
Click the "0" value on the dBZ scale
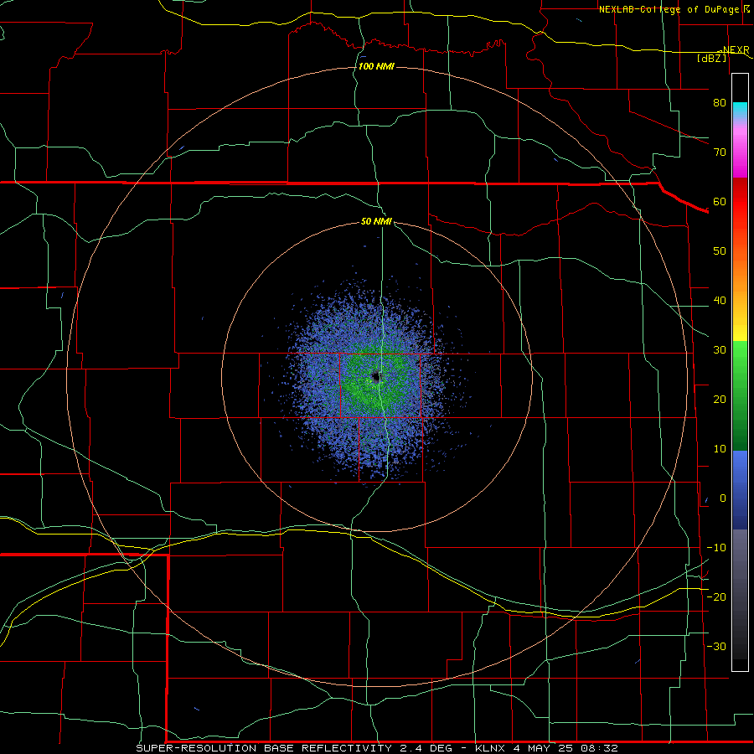(723, 498)
